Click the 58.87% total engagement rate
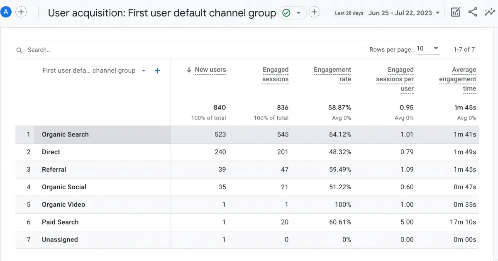The width and height of the screenshot is (498, 261). 339,107
